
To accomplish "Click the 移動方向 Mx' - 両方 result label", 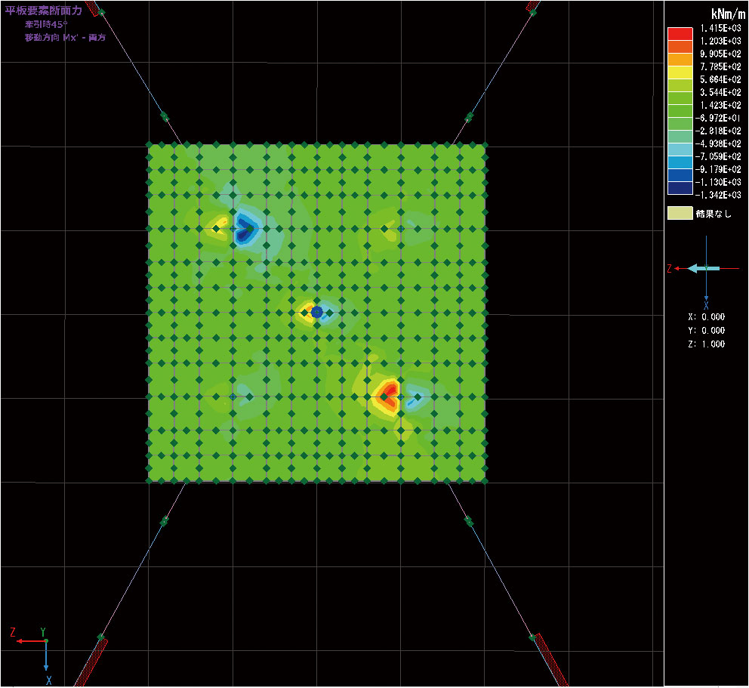I will pos(66,37).
